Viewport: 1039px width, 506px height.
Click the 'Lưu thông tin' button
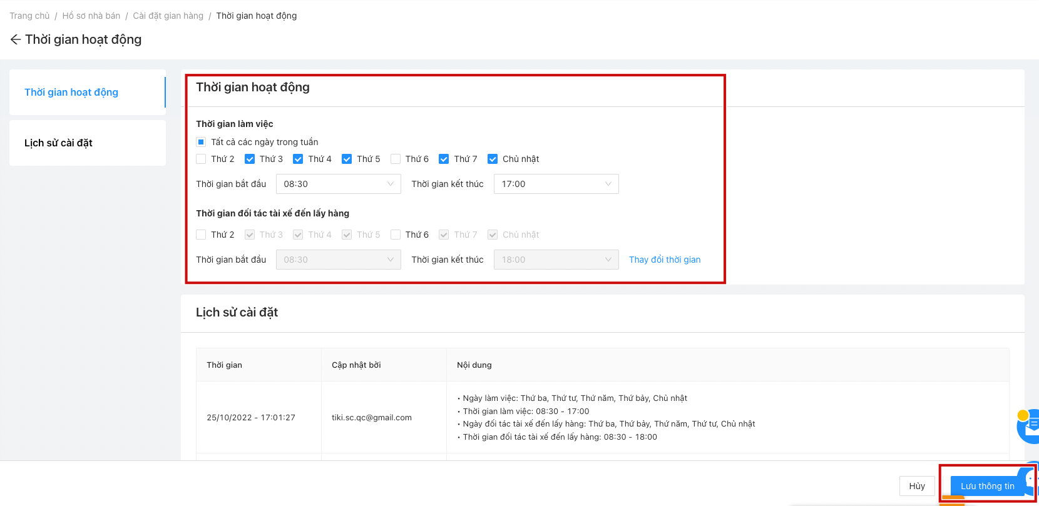pyautogui.click(x=987, y=486)
